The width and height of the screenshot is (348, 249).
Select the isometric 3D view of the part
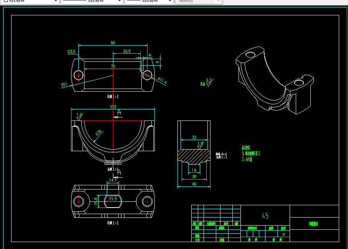tap(275, 80)
